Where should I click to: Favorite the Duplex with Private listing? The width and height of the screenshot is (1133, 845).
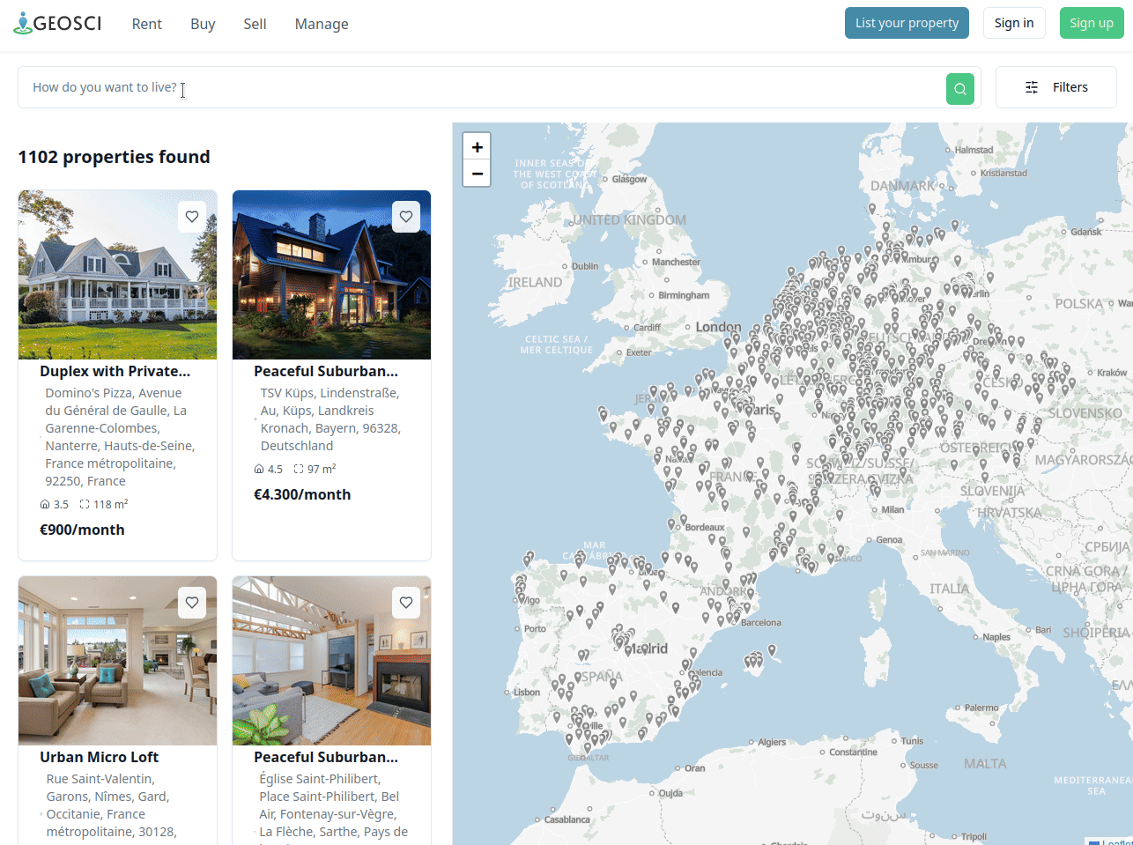(192, 217)
